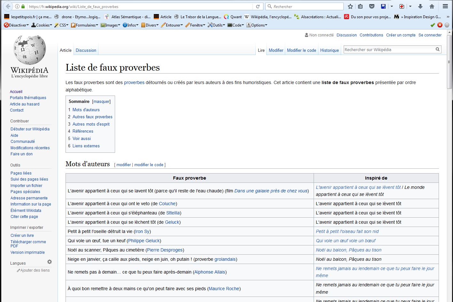
Task: Click the Firefox home icon
Action: [x=432, y=6]
